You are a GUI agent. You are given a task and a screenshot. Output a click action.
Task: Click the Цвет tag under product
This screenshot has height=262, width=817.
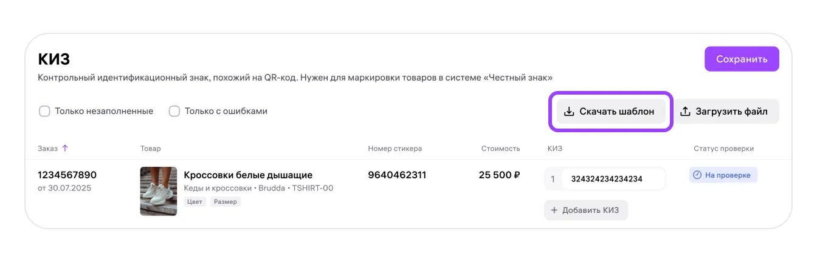(x=196, y=201)
